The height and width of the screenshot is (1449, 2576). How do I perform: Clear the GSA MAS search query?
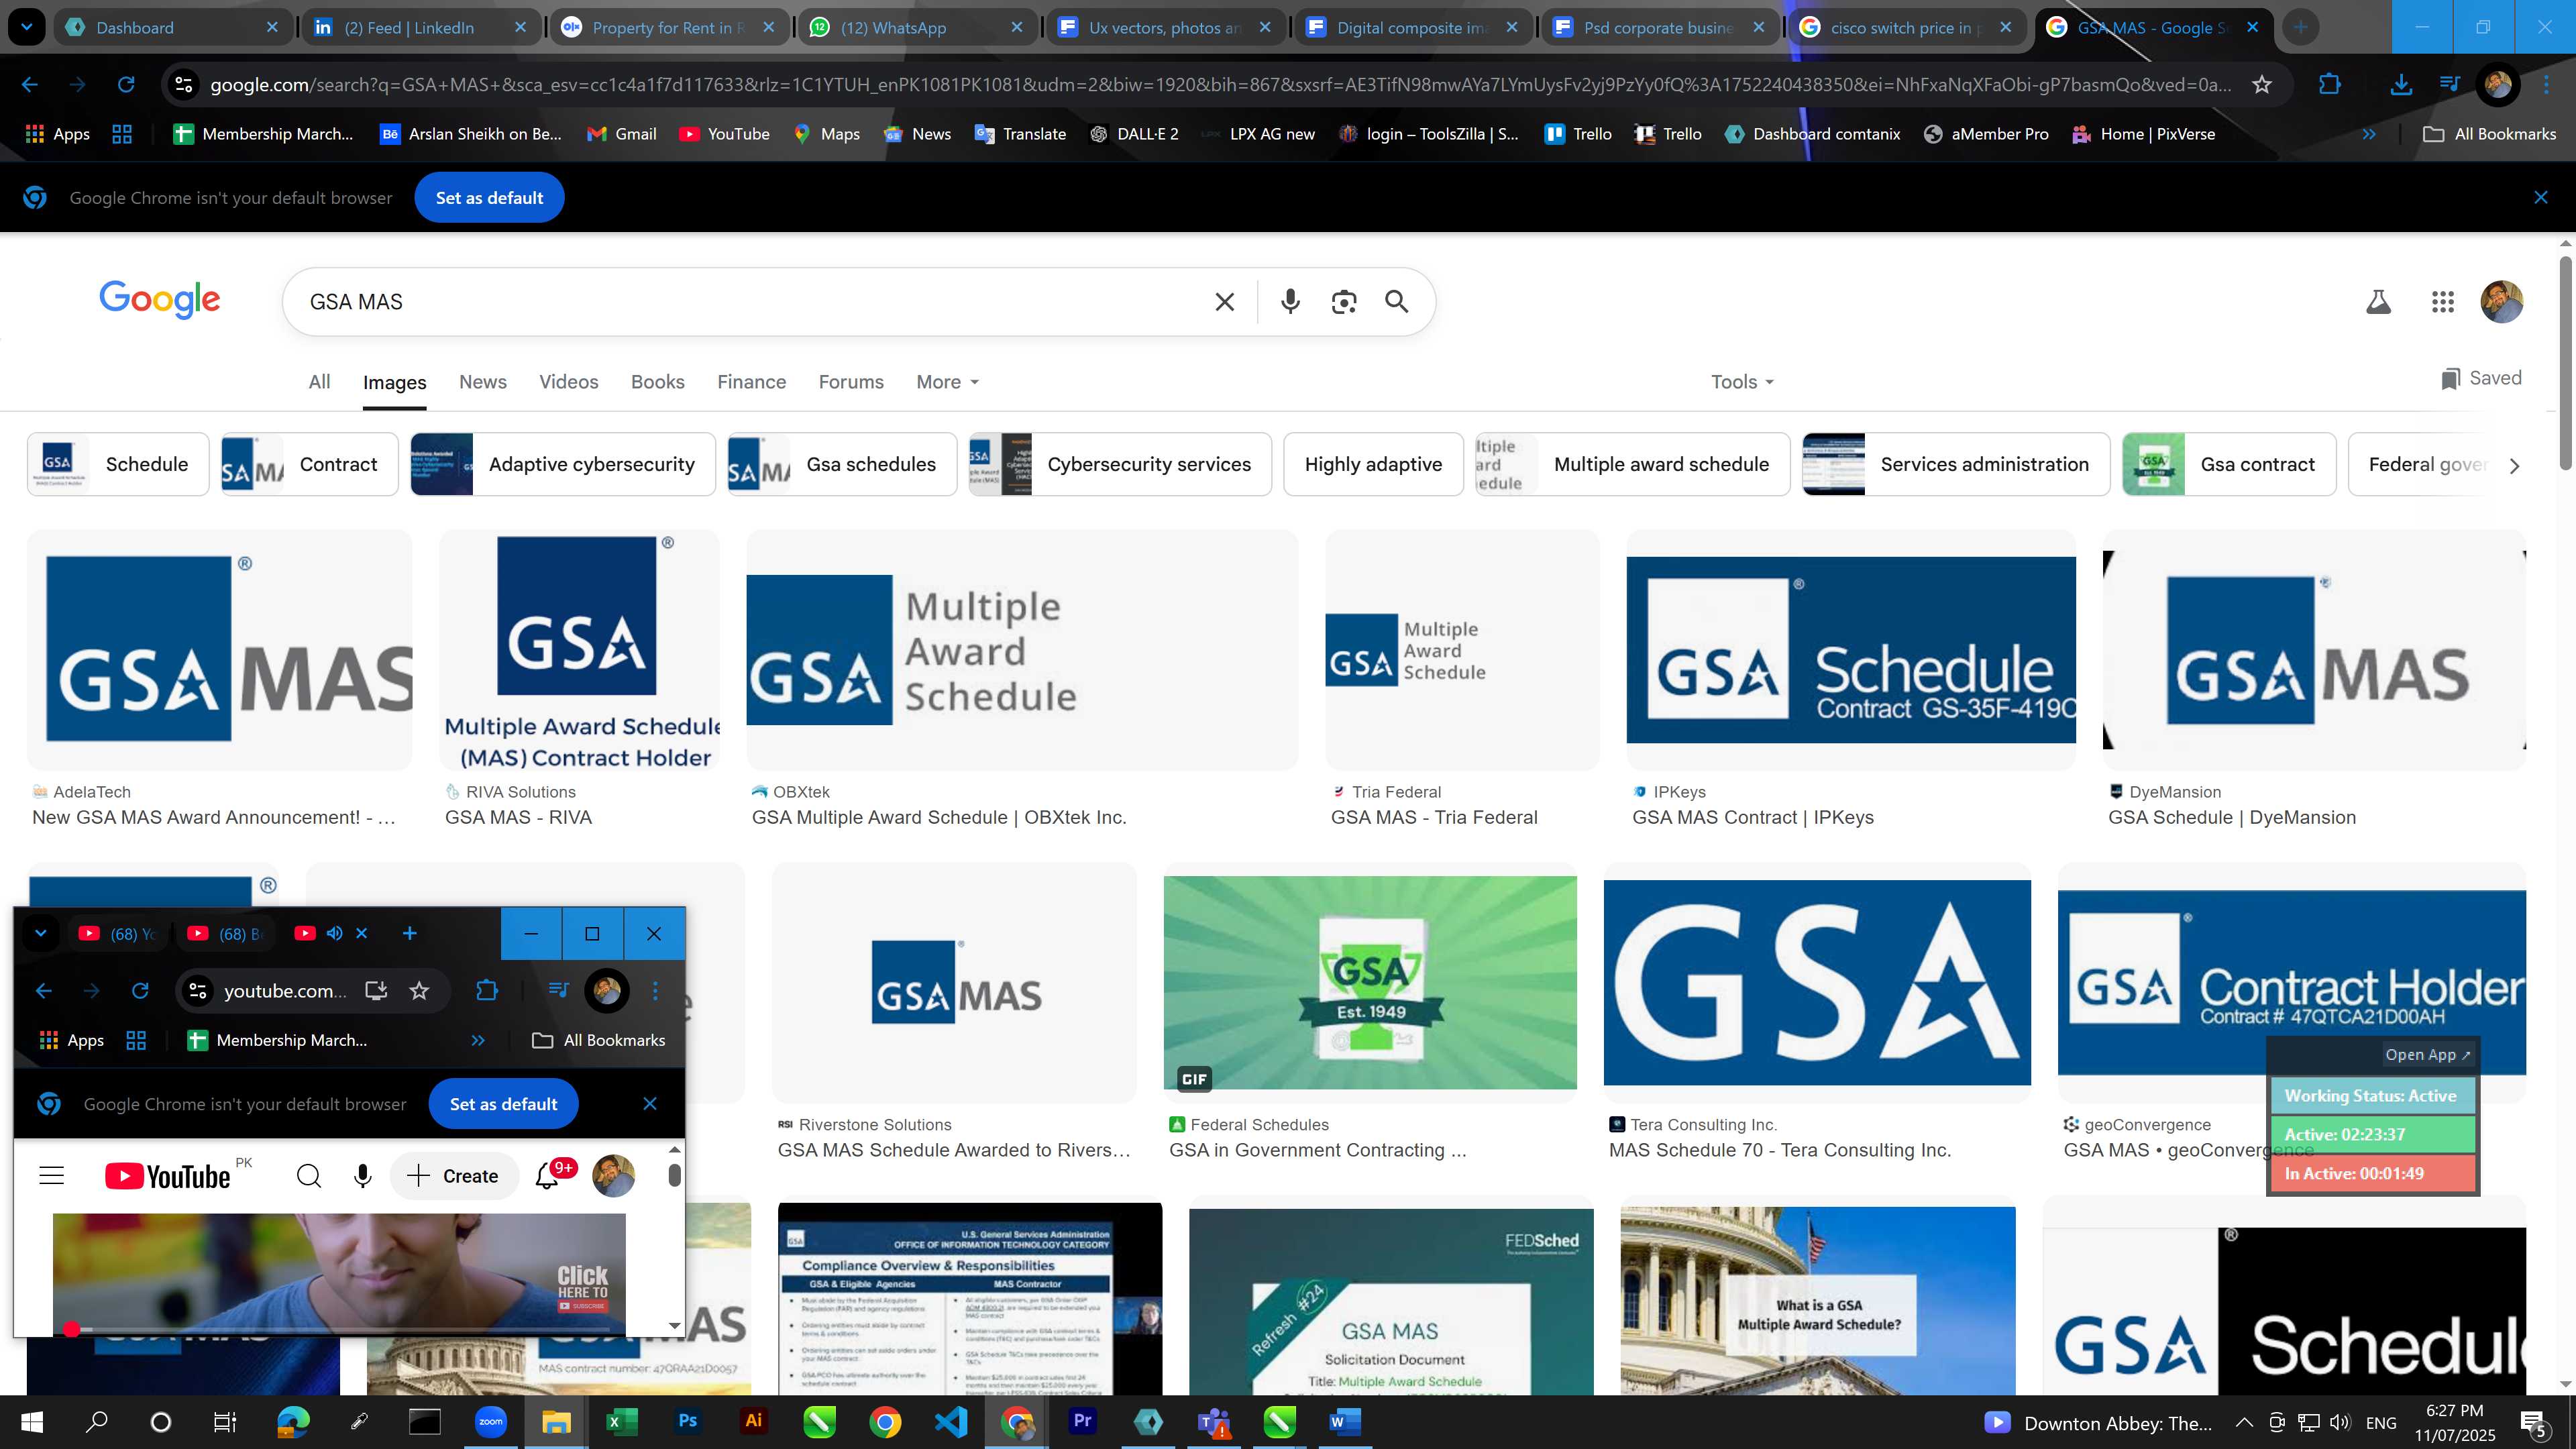1224,301
